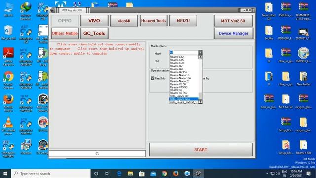Open QC_Tools
Screen dimensions: 316x178
94,33
